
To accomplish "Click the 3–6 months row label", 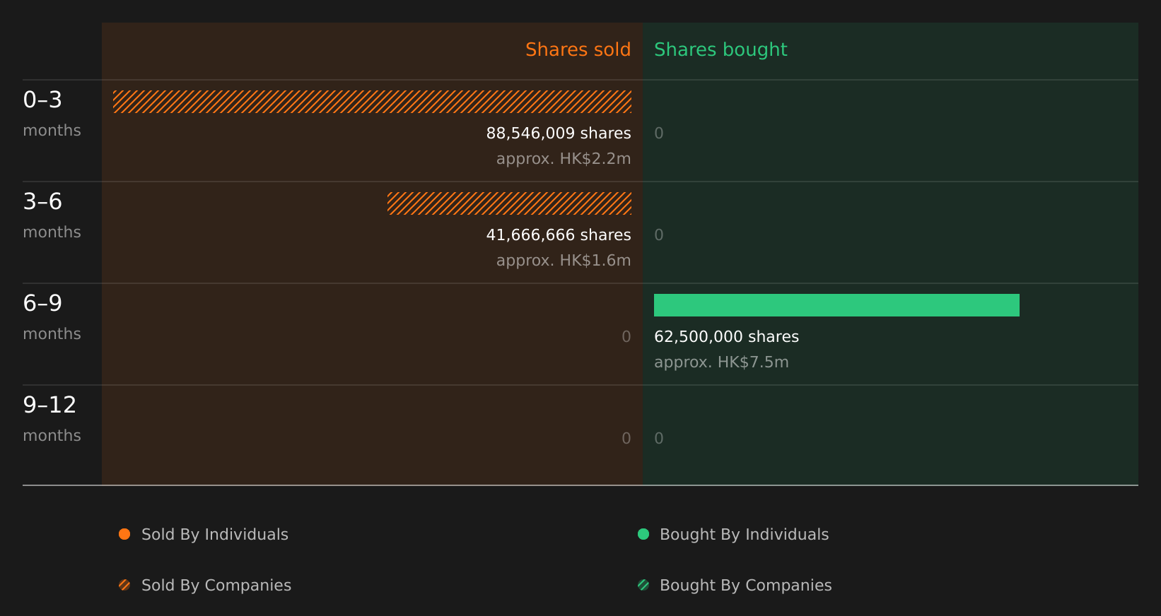I will pos(52,216).
